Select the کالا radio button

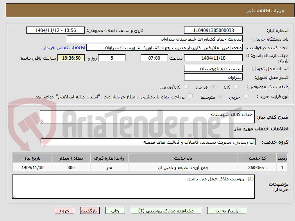click(236, 87)
